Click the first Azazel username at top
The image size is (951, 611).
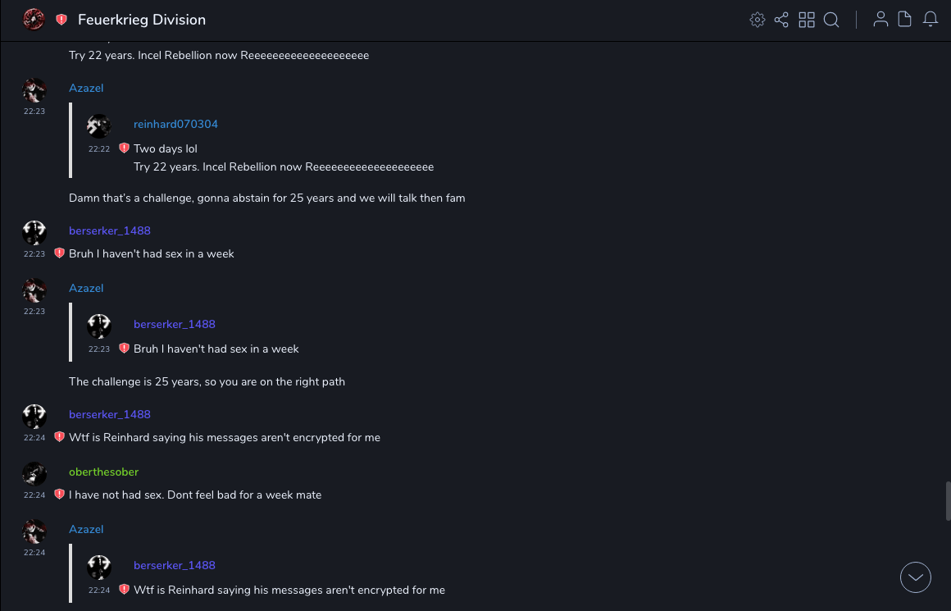[86, 88]
